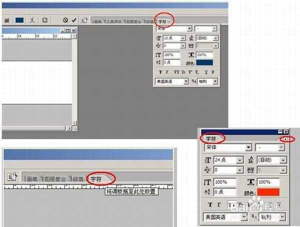Click the tracking icon in the 12 点 panel
The width and height of the screenshot is (300, 227).
[x=191, y=45]
